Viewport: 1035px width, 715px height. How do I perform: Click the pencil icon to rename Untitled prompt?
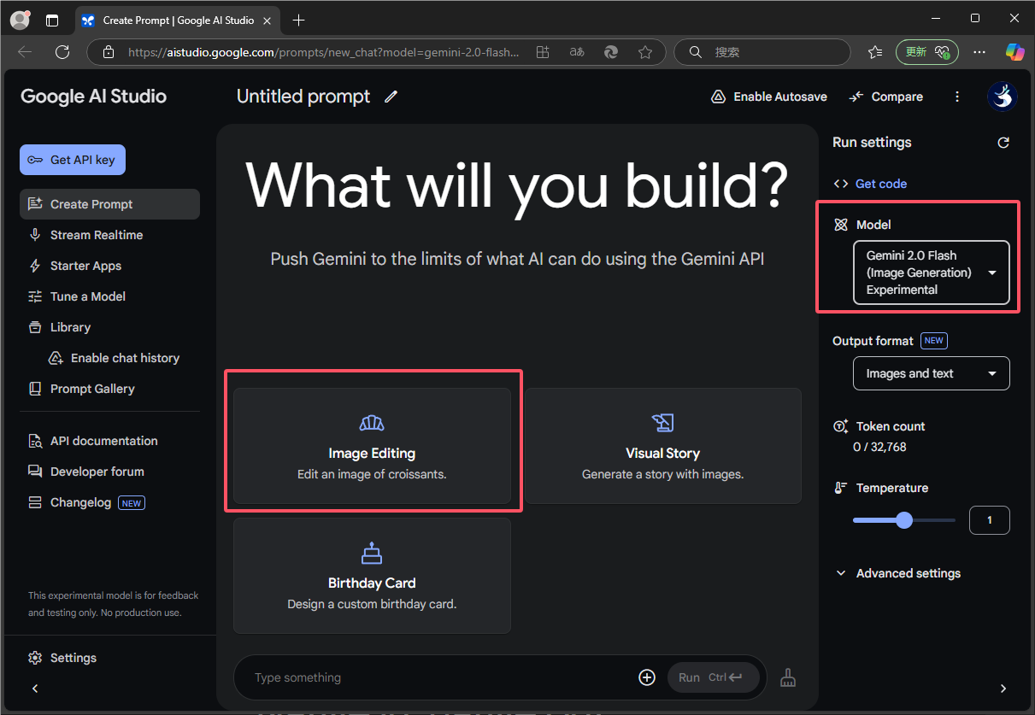point(391,97)
